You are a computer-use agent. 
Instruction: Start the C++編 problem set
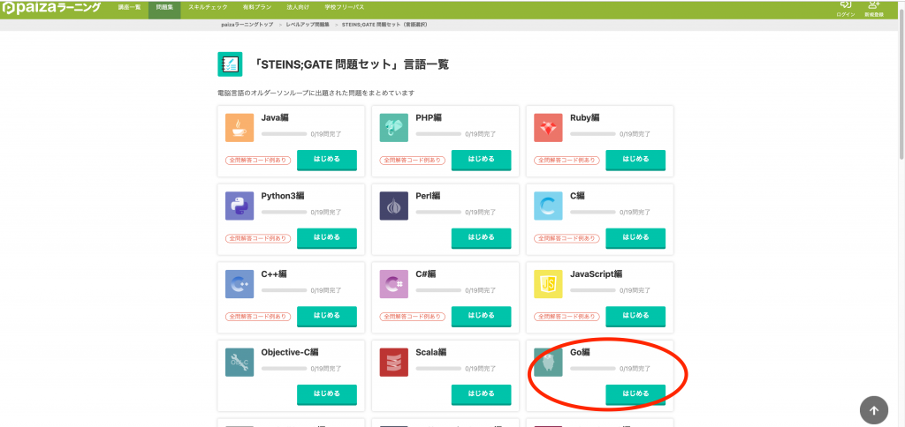pyautogui.click(x=327, y=317)
